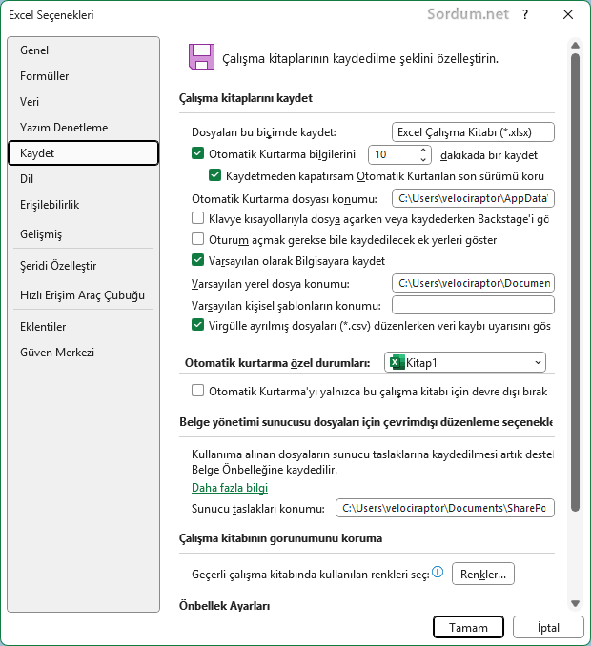Select the Yazım Denetleme category
591x646 pixels.
(83, 128)
